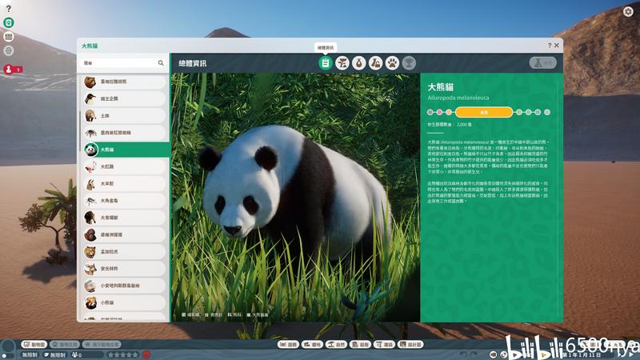Open the green Zoopedia button in left sidebar

(9, 22)
